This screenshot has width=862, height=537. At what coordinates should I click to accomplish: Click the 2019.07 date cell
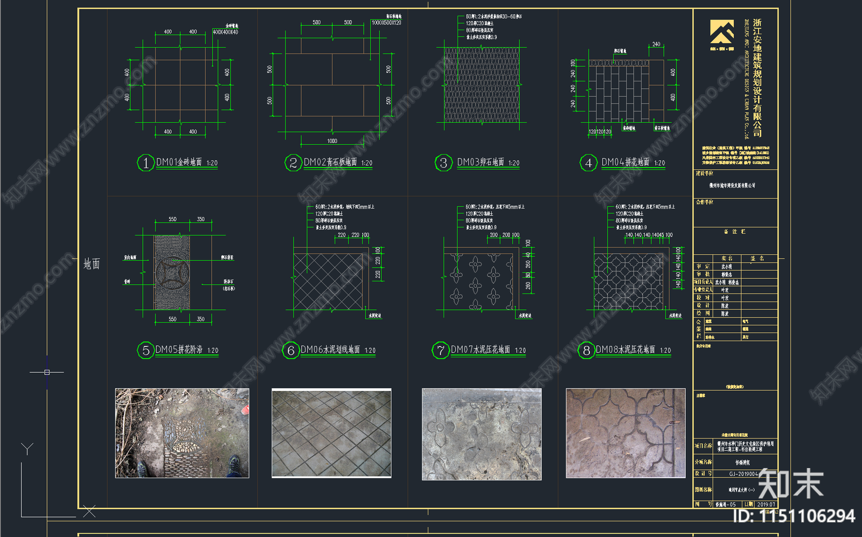(766, 505)
